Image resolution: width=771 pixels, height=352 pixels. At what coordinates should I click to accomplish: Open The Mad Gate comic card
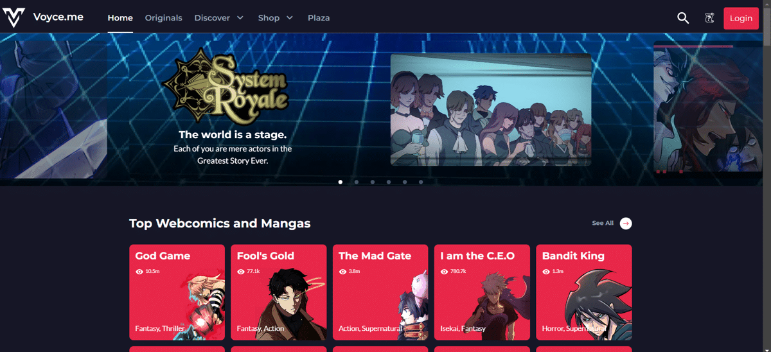(x=380, y=292)
